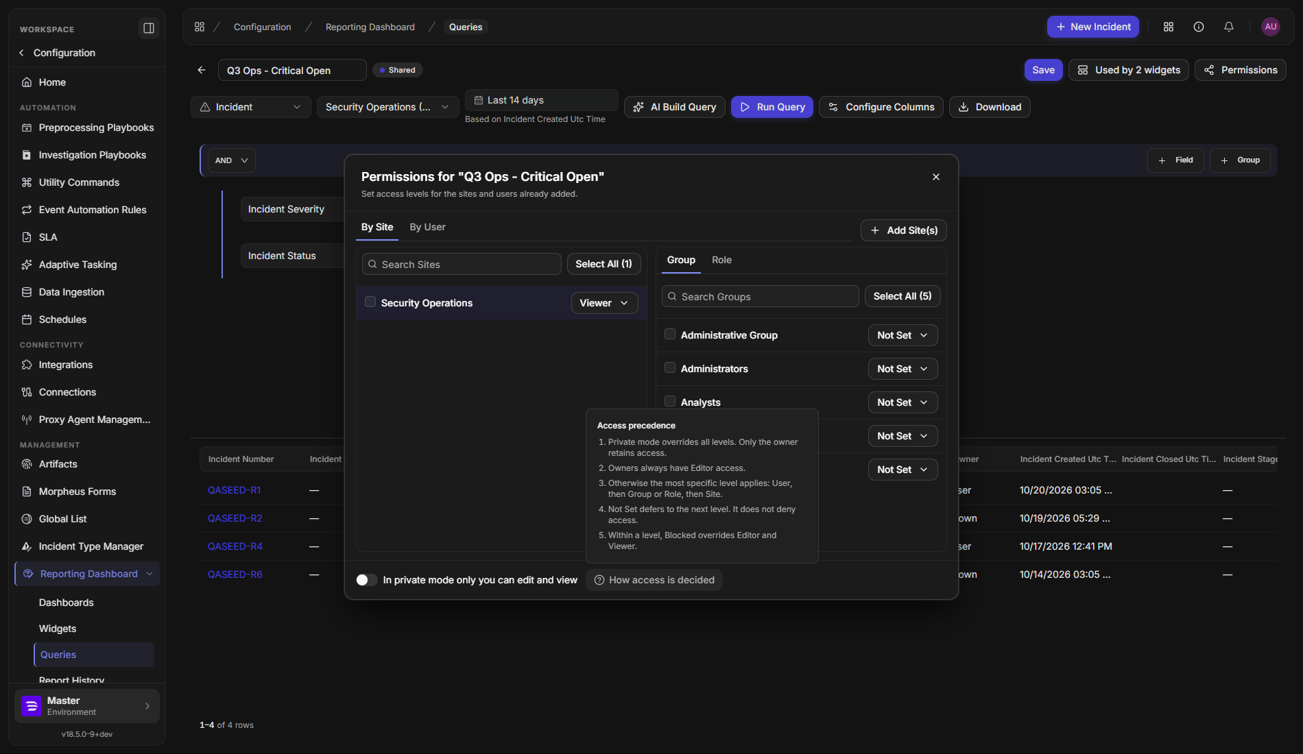Open Global List
This screenshot has height=754, width=1303.
tap(87, 519)
